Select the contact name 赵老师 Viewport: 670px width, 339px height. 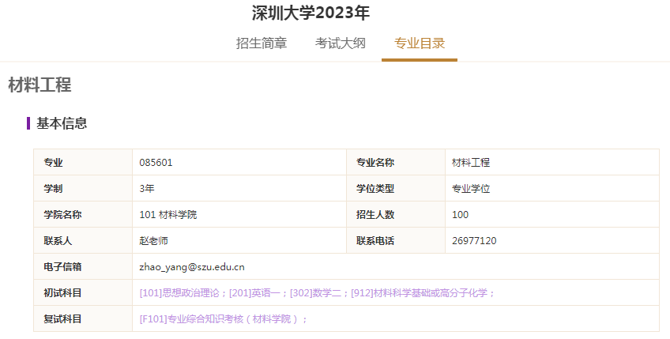pos(153,241)
